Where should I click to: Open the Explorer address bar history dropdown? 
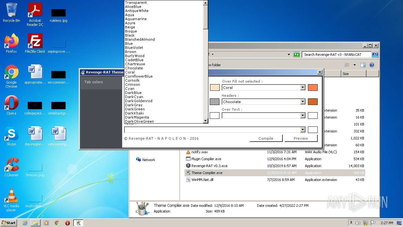pos(289,55)
